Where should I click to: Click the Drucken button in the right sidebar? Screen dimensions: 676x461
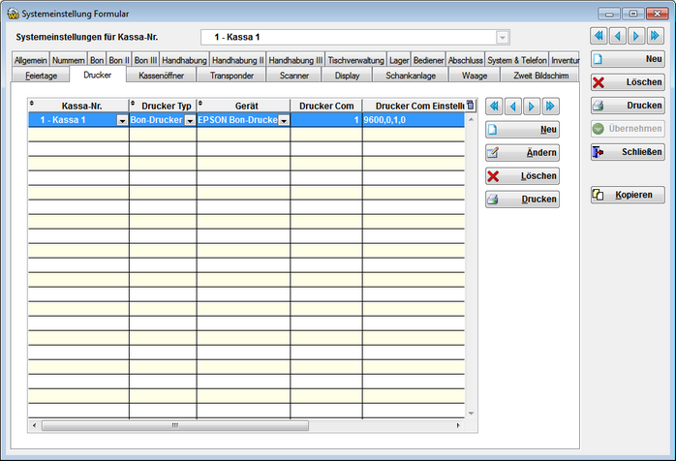coord(628,106)
